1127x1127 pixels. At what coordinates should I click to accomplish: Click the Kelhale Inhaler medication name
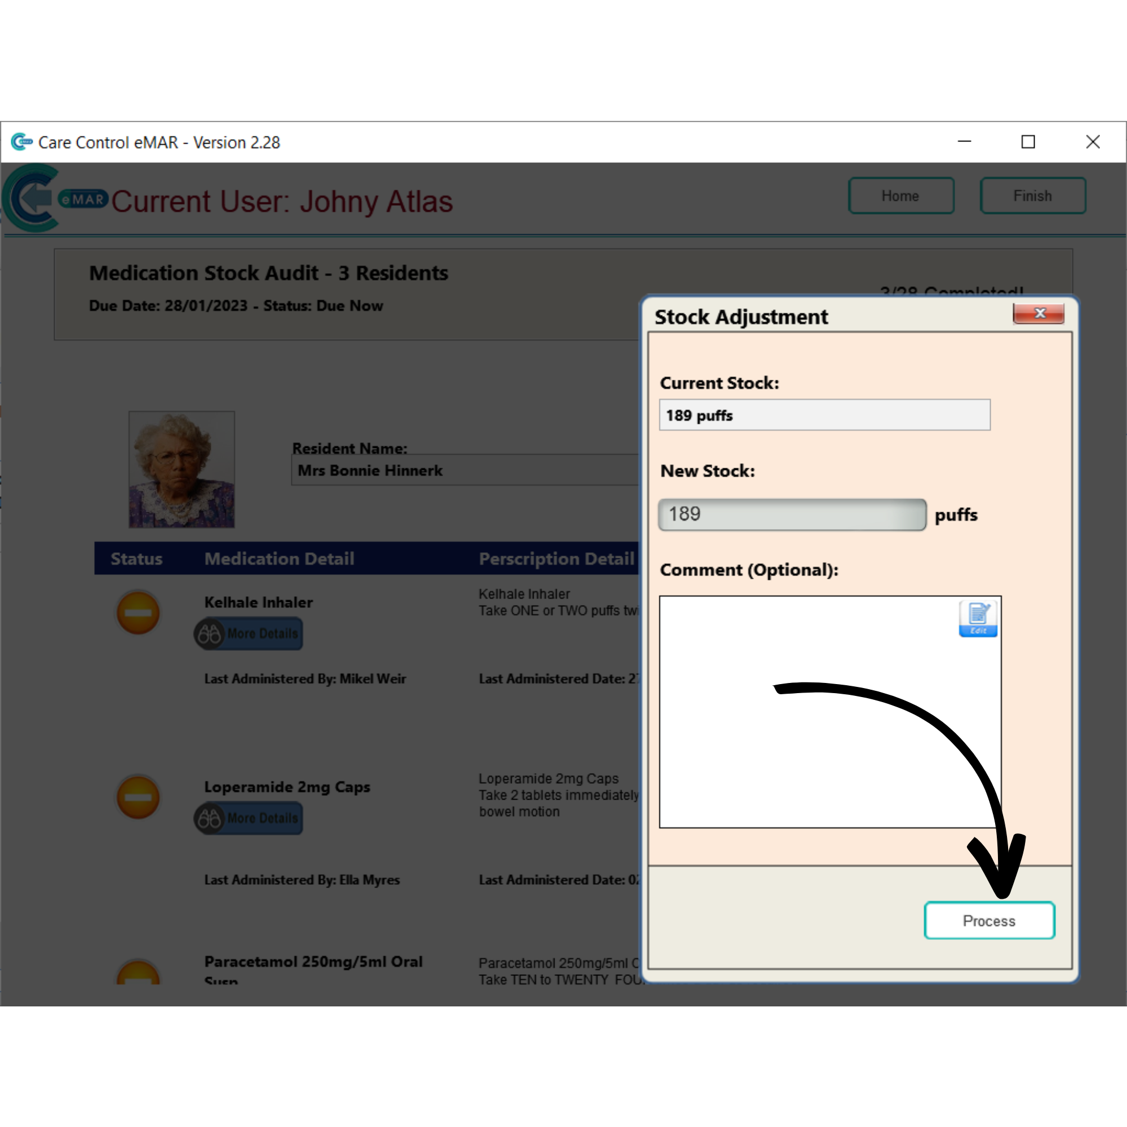[259, 602]
